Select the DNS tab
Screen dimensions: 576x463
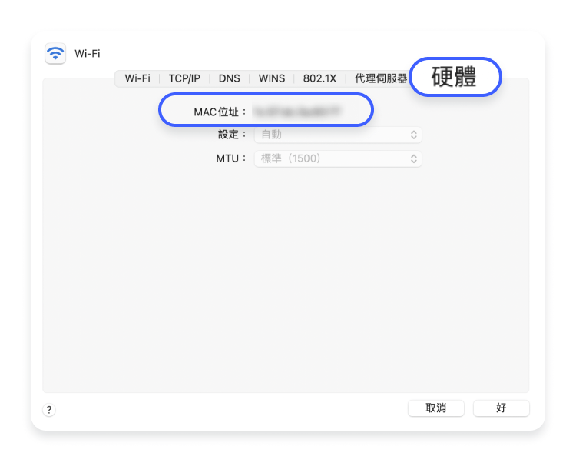point(229,78)
